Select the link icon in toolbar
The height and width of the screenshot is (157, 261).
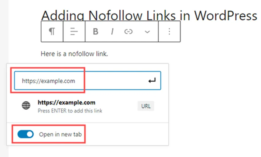pyautogui.click(x=128, y=32)
